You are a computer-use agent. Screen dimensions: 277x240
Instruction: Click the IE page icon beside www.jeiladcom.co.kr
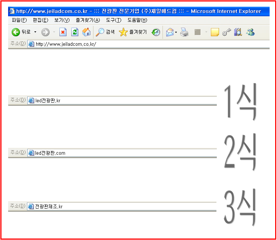pyautogui.click(x=31, y=44)
